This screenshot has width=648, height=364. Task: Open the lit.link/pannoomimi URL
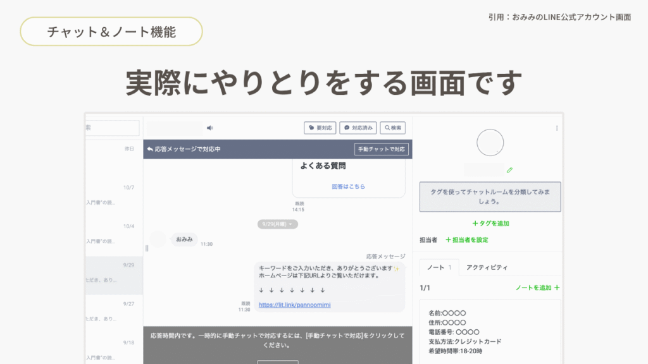click(x=294, y=305)
